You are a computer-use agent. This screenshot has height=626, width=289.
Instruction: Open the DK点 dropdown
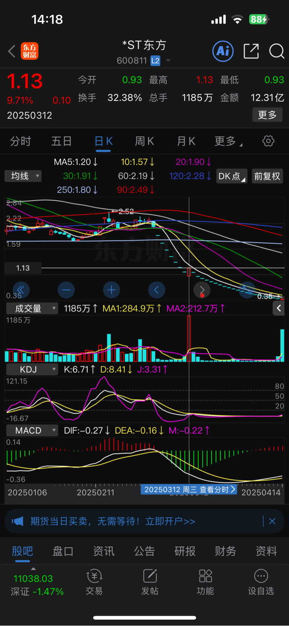tap(231, 176)
